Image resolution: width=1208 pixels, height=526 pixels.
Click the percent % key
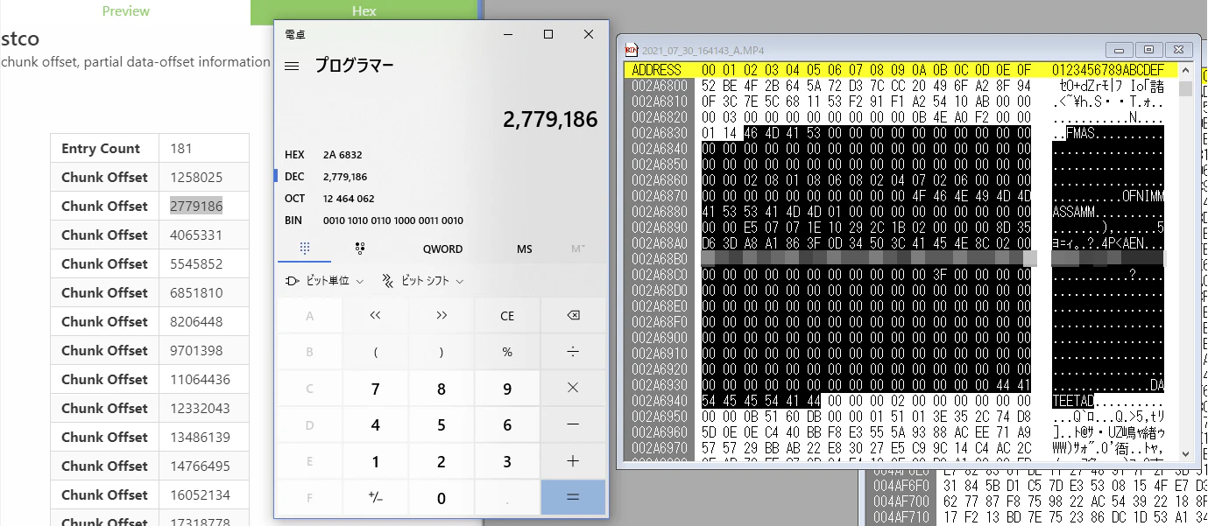pos(507,352)
